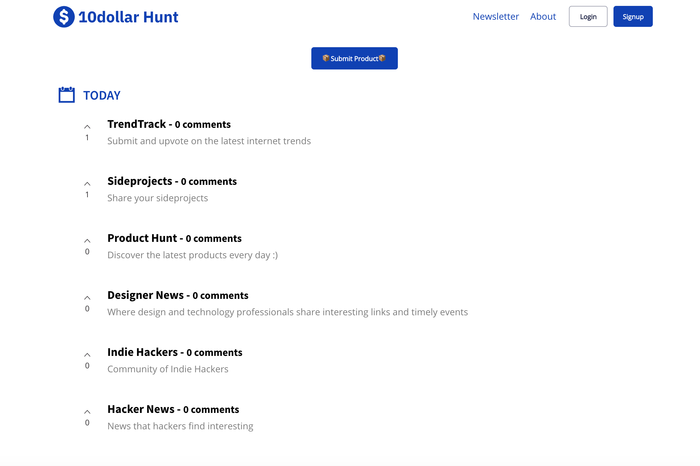Screen dimensions: 700x466
Task: Open the Sideprojects listing
Action: pyautogui.click(x=140, y=181)
